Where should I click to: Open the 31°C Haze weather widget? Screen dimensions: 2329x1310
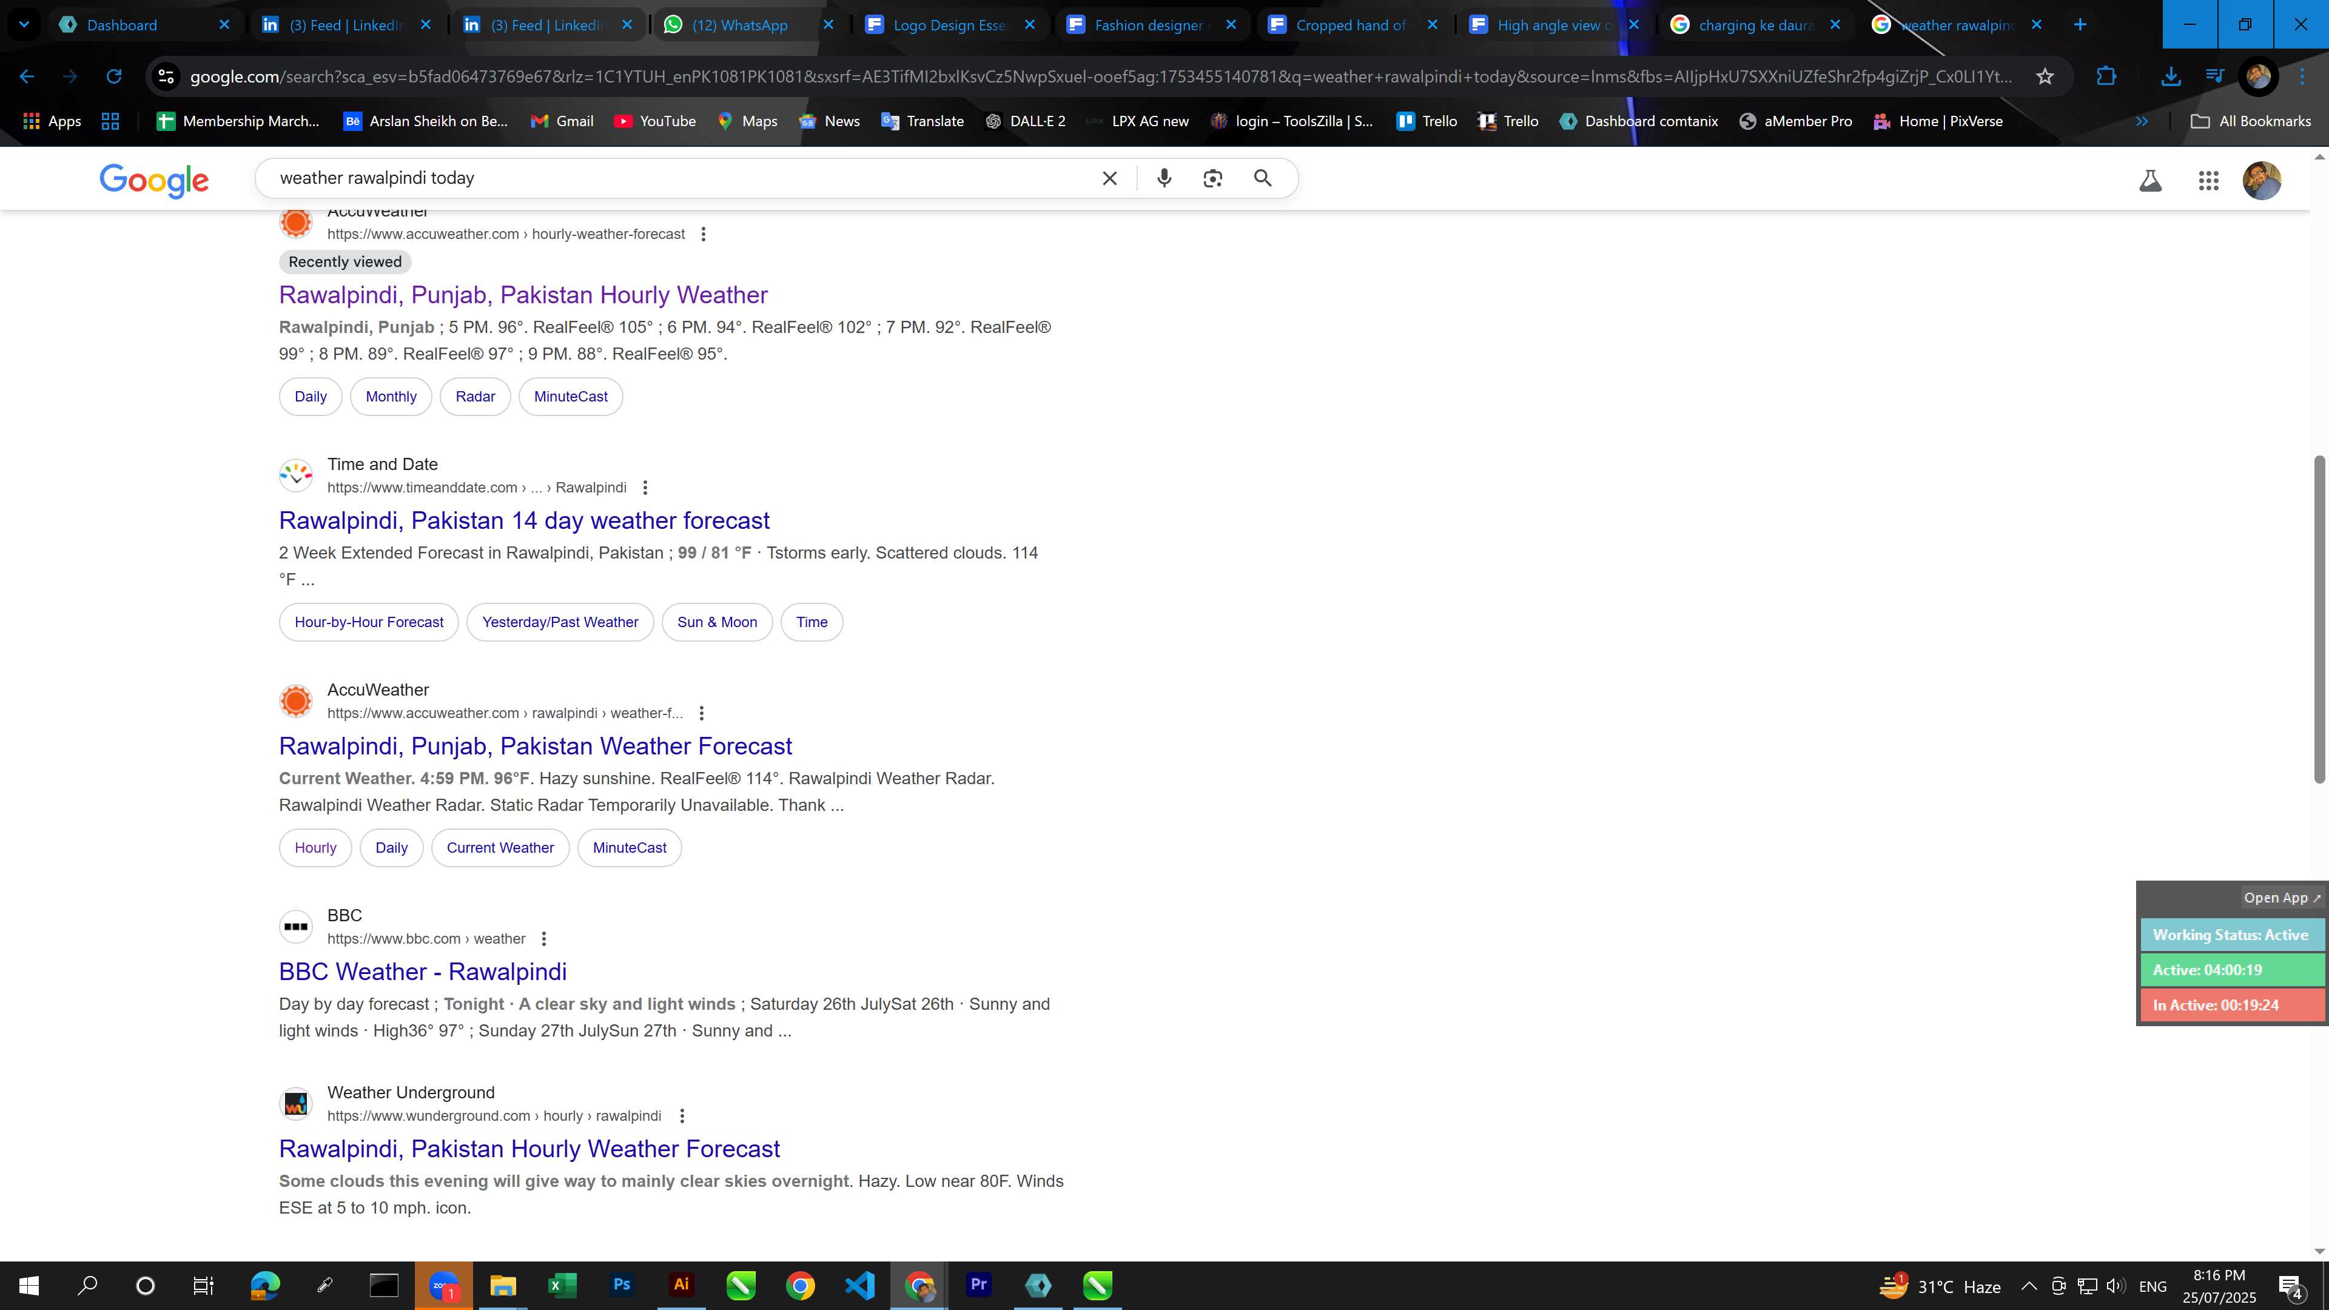click(x=1940, y=1286)
